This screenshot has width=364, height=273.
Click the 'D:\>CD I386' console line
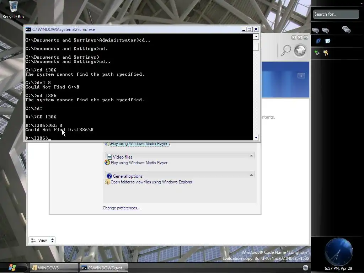41,117
